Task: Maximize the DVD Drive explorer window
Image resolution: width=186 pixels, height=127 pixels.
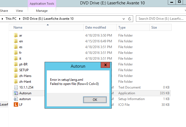Action: pyautogui.click(x=179, y=2)
